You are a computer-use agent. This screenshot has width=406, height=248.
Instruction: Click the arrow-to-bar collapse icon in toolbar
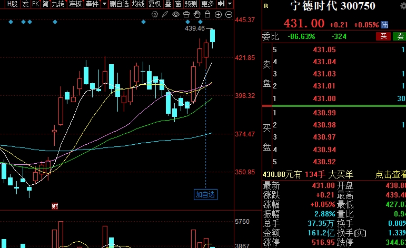pos(221,4)
